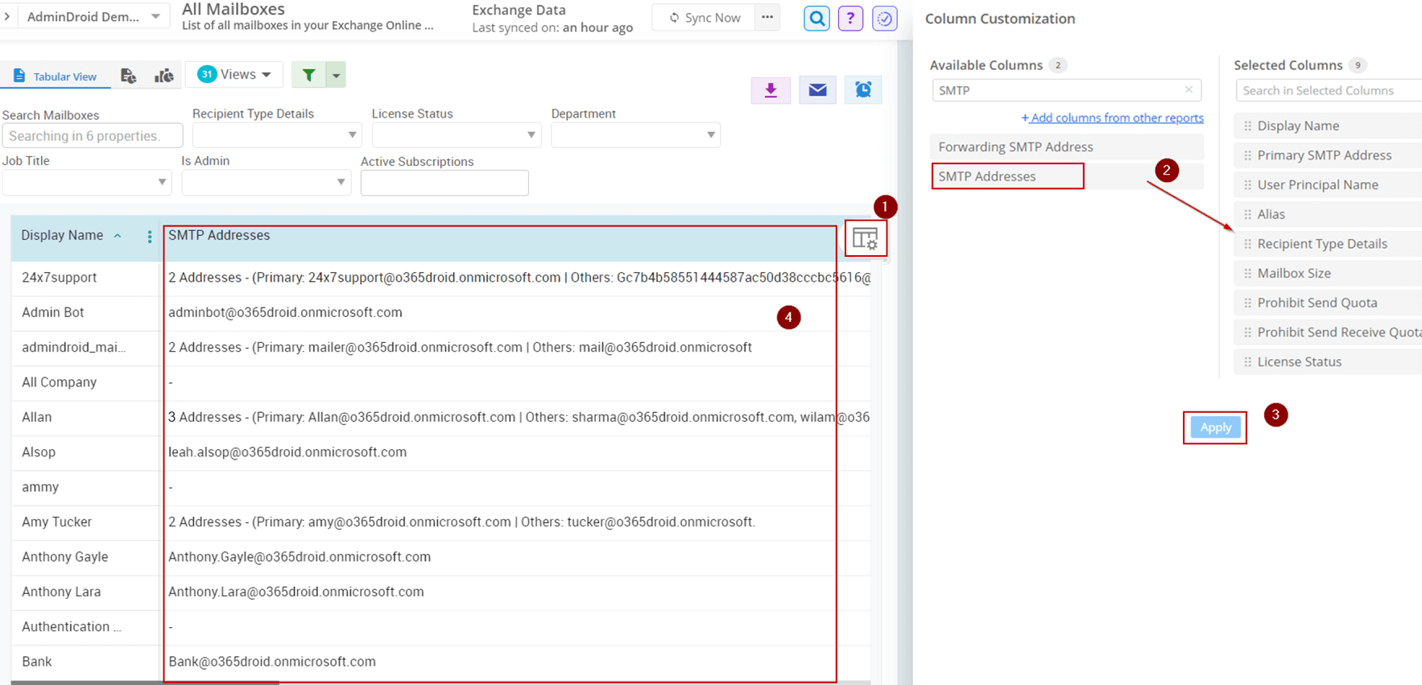Switch to the chart view icon

point(164,76)
